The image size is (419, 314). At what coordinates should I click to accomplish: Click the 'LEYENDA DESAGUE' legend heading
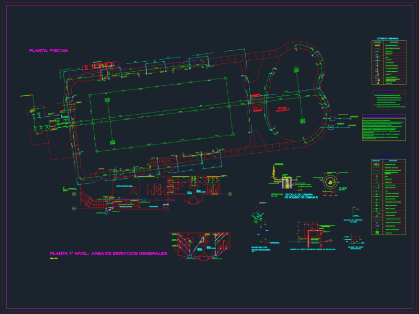tap(389, 38)
